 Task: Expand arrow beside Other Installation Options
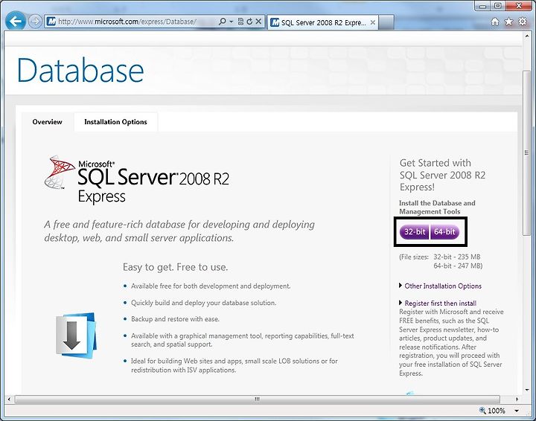[401, 286]
